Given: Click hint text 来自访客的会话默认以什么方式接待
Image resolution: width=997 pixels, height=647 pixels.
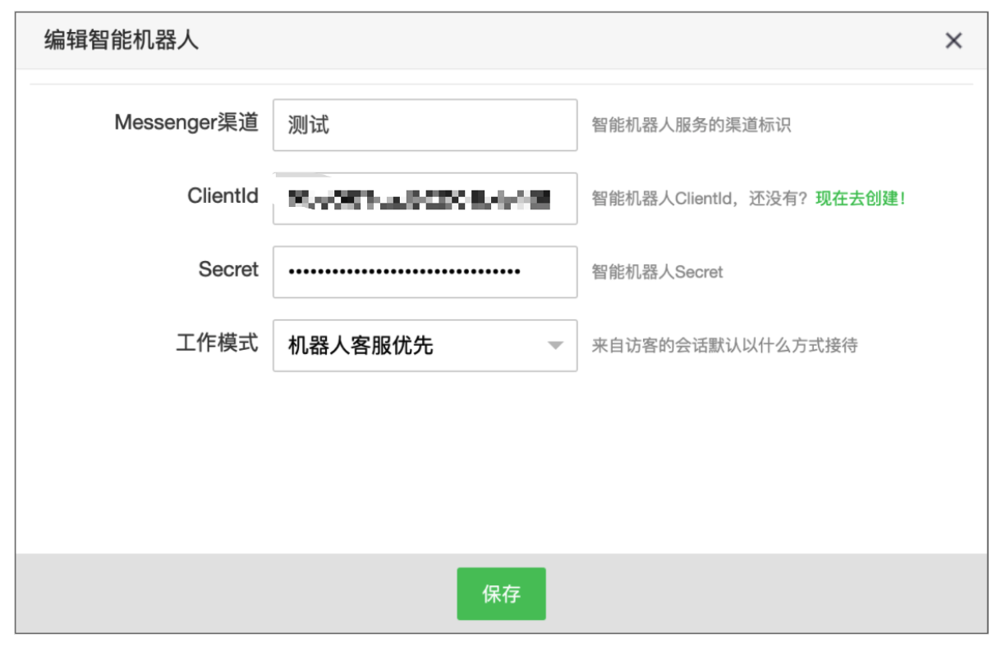Looking at the screenshot, I should [724, 346].
